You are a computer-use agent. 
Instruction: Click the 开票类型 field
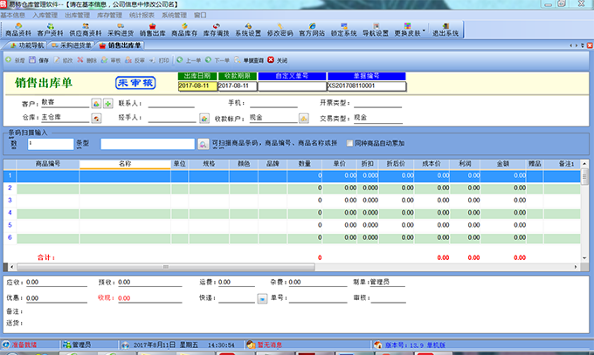tap(377, 103)
